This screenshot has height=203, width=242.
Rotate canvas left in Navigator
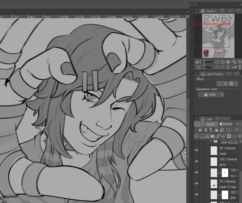point(217,67)
